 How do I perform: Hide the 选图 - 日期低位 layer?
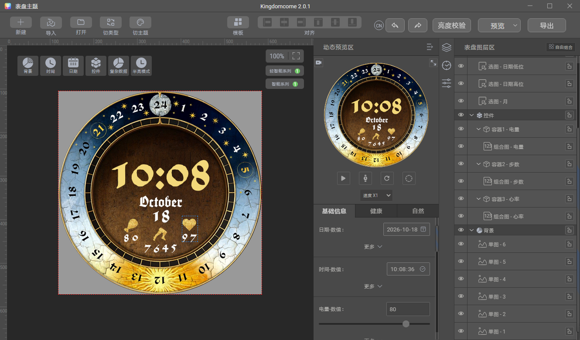click(x=461, y=66)
